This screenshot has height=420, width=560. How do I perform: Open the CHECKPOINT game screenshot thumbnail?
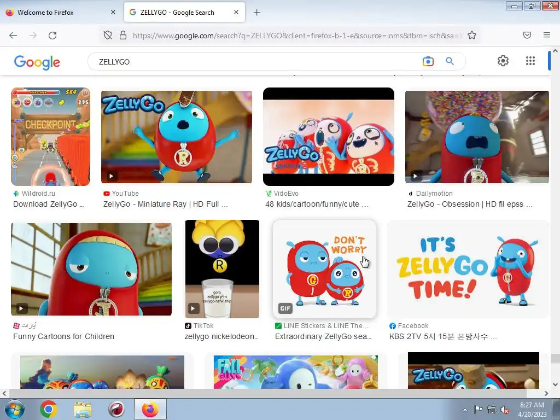[50, 137]
